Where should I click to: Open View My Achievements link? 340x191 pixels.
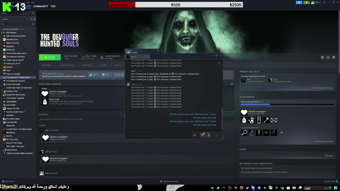[323, 141]
